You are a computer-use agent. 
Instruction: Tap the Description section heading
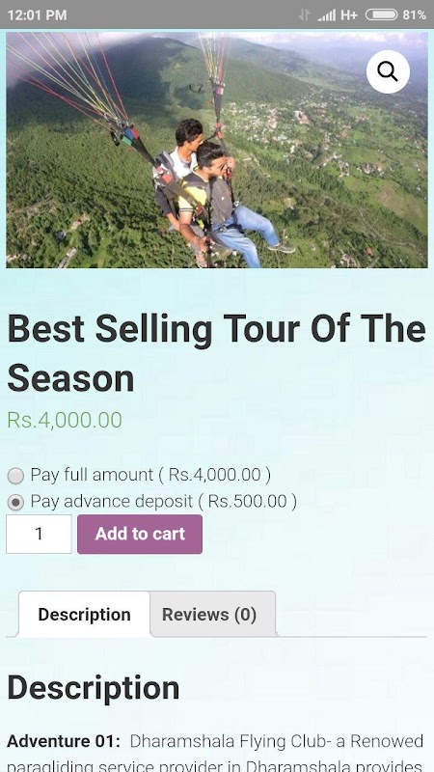tap(93, 687)
